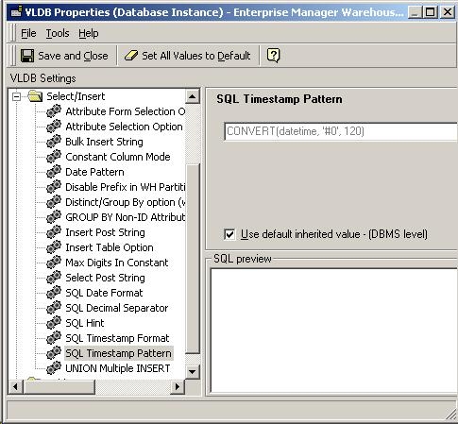This screenshot has width=458, height=424.
Task: Click the Select/Insert folder label
Action: click(x=76, y=96)
